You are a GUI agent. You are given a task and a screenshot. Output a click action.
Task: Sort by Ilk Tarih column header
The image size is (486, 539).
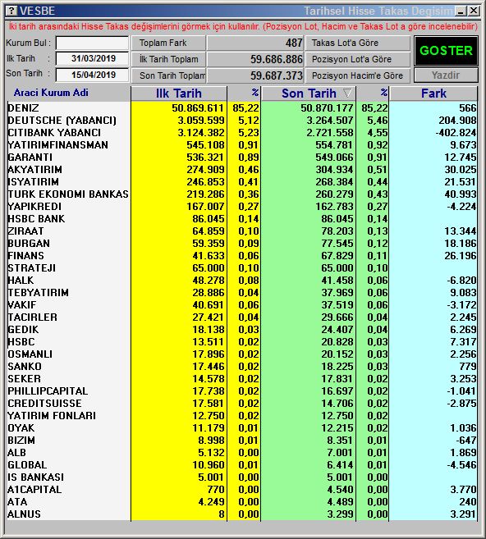(178, 94)
